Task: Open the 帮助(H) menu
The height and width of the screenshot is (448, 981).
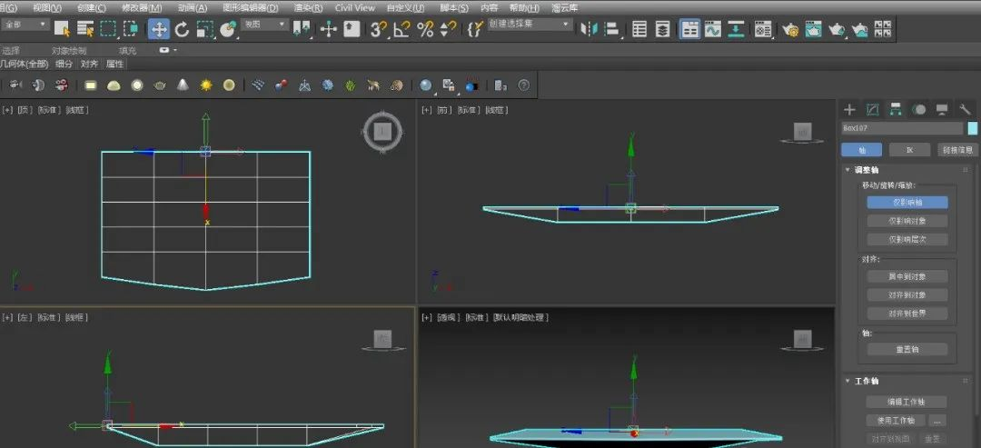Action: (x=524, y=7)
